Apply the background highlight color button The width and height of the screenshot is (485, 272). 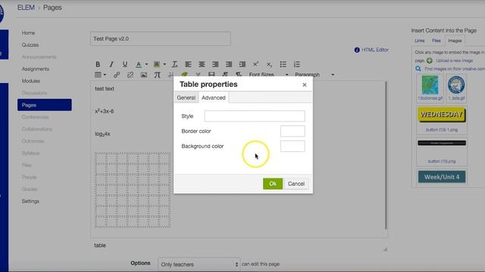point(157,64)
